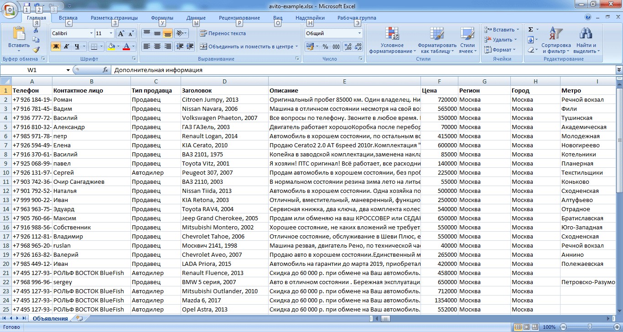Apply red font color with the A icon

pyautogui.click(x=126, y=47)
